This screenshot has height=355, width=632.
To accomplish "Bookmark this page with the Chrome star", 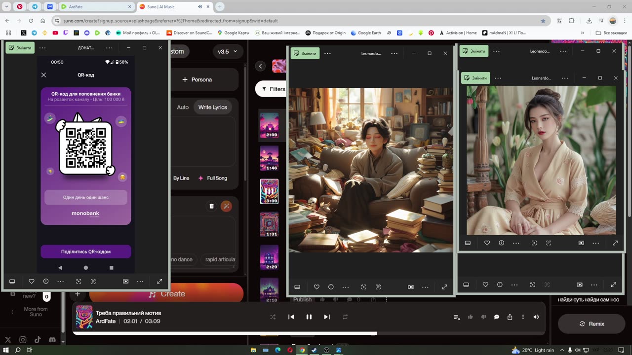I will coord(543,21).
